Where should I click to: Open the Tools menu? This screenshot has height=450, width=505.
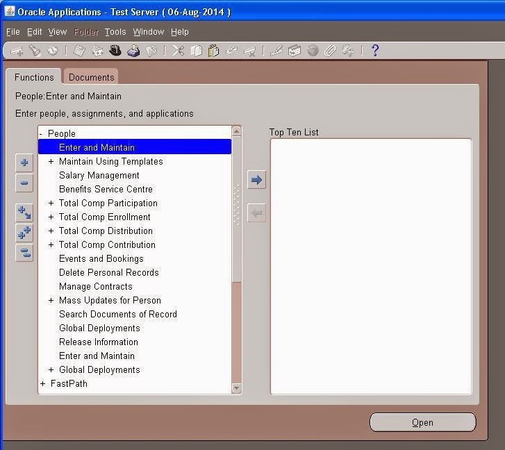coord(115,32)
